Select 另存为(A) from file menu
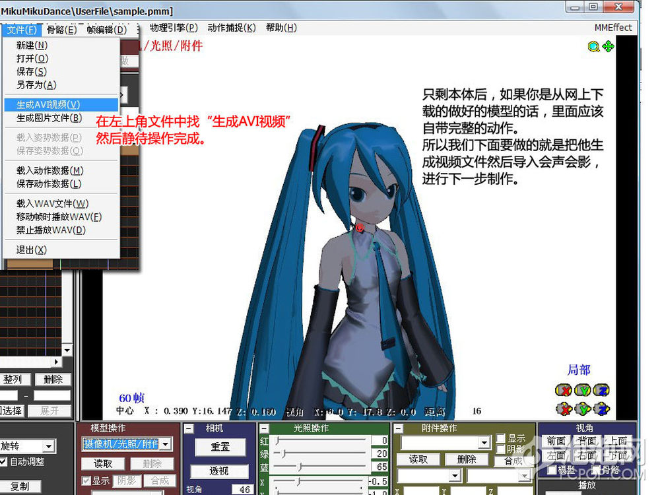Viewport: 660px width, 495px height. pos(61,84)
